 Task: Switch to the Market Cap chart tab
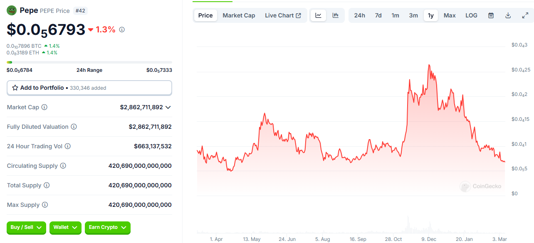tap(239, 15)
